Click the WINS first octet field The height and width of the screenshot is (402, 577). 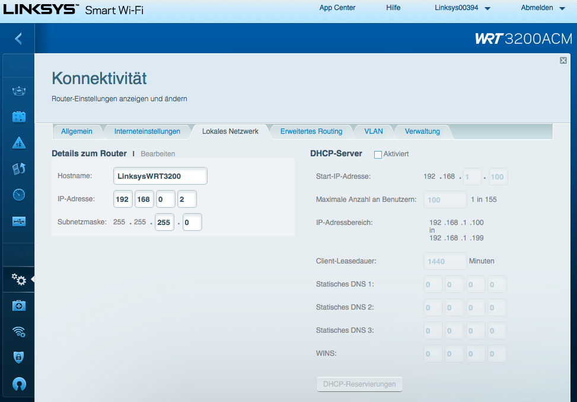coord(433,354)
